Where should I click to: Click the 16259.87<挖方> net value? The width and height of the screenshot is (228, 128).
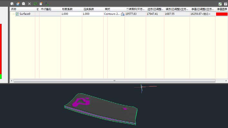click(200, 14)
